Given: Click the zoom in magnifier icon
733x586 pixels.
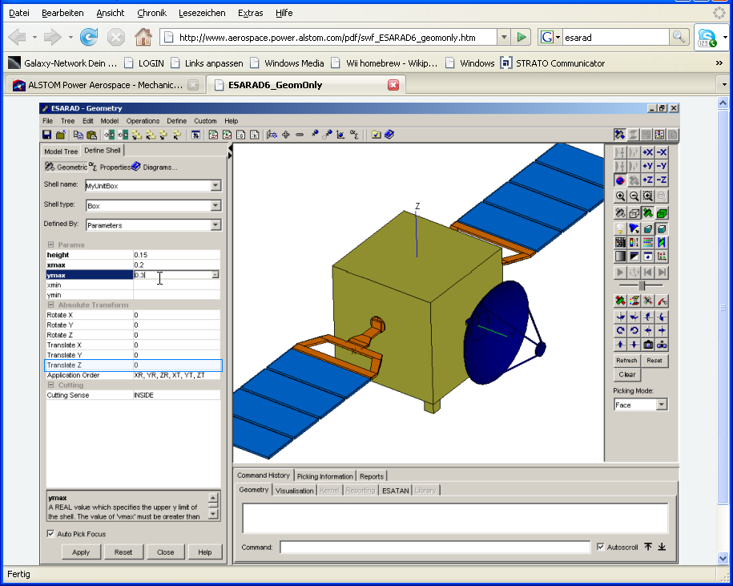Looking at the screenshot, I should tap(620, 196).
